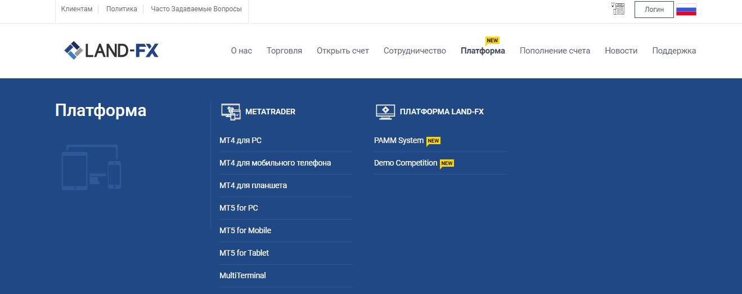Open the Клиентам link
Image resolution: width=742 pixels, height=294 pixels.
pos(77,9)
